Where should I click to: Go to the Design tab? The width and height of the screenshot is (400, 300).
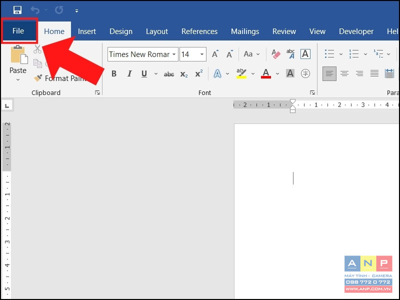click(121, 31)
